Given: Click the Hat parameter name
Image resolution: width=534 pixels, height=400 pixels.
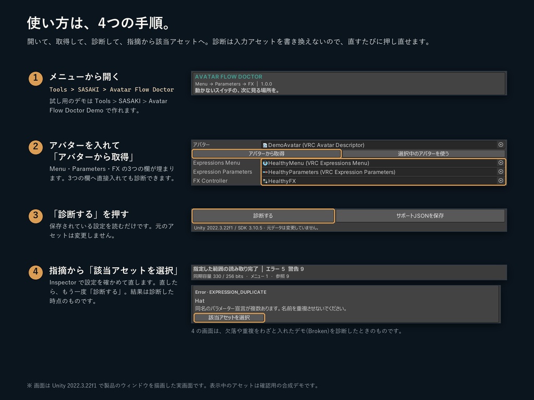Looking at the screenshot, I should (200, 301).
